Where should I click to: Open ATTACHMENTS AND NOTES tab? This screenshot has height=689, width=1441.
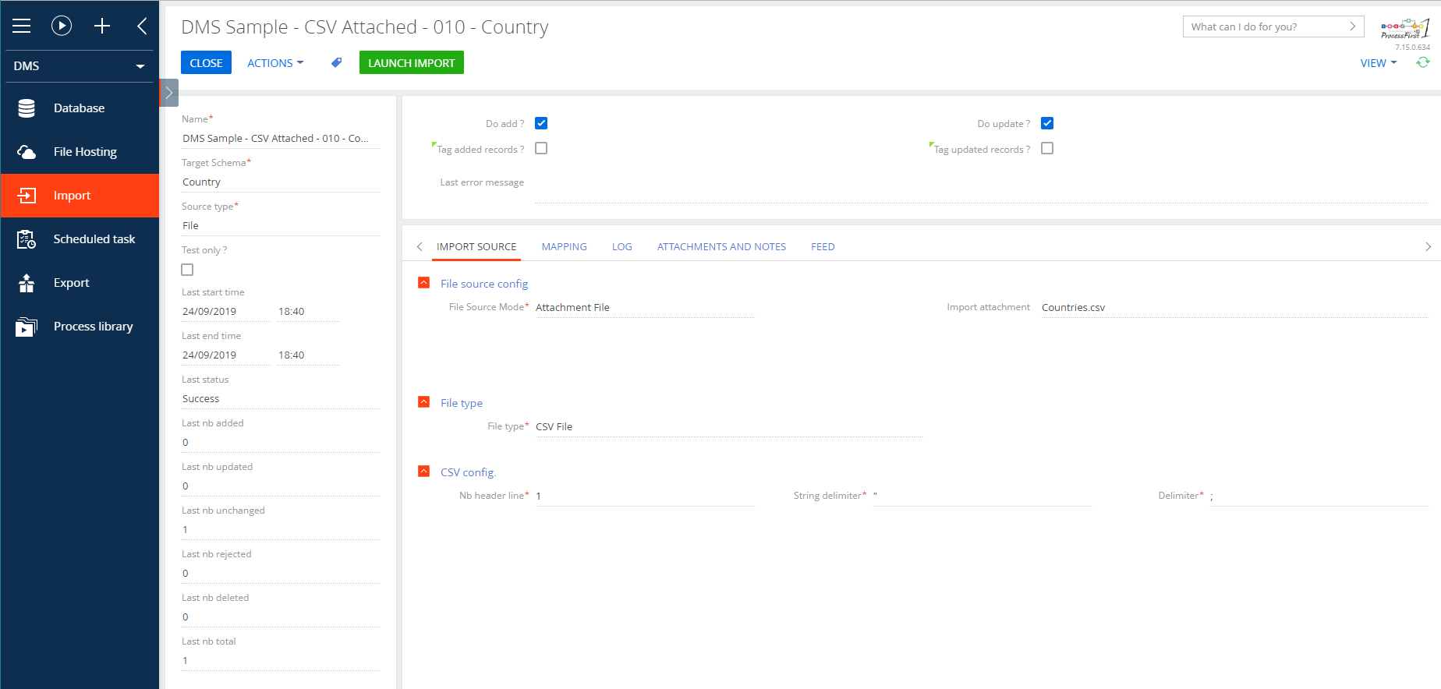click(721, 247)
